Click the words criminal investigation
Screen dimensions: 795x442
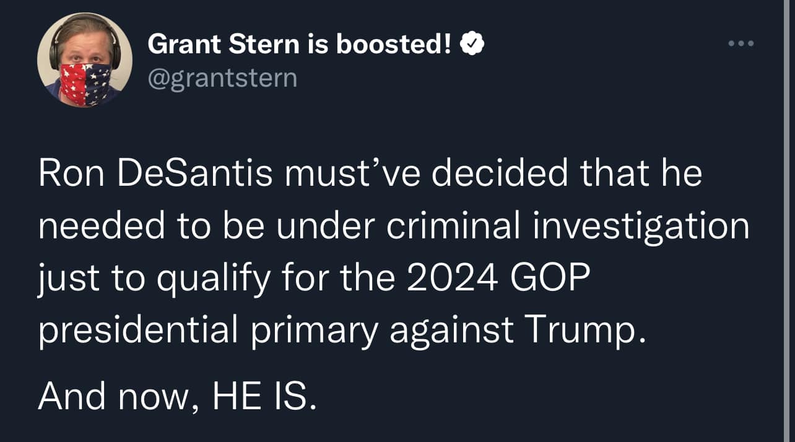(568, 227)
